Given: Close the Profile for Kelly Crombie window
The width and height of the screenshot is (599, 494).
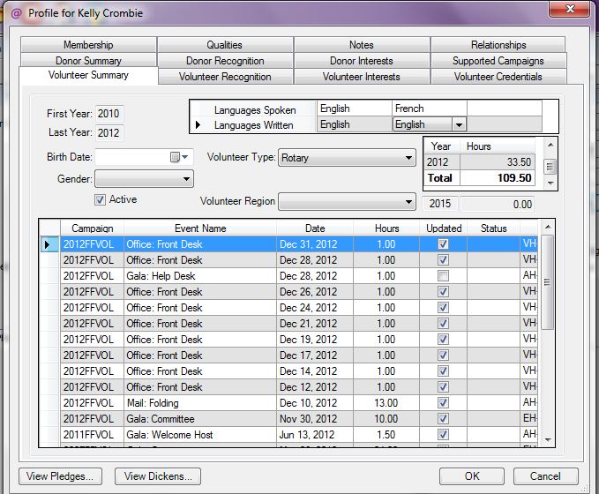Looking at the screenshot, I should 569,9.
